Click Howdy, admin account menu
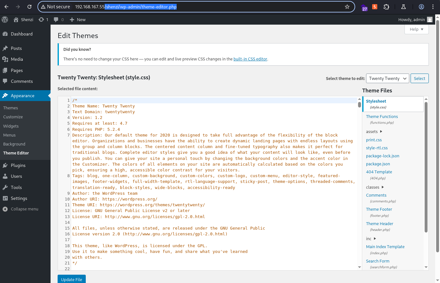The width and height of the screenshot is (440, 283). (415, 20)
